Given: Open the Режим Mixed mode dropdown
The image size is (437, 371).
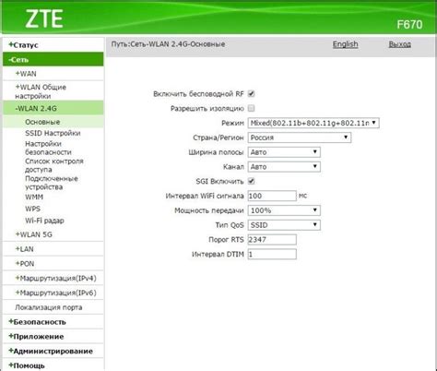Looking at the screenshot, I should pyautogui.click(x=313, y=123).
